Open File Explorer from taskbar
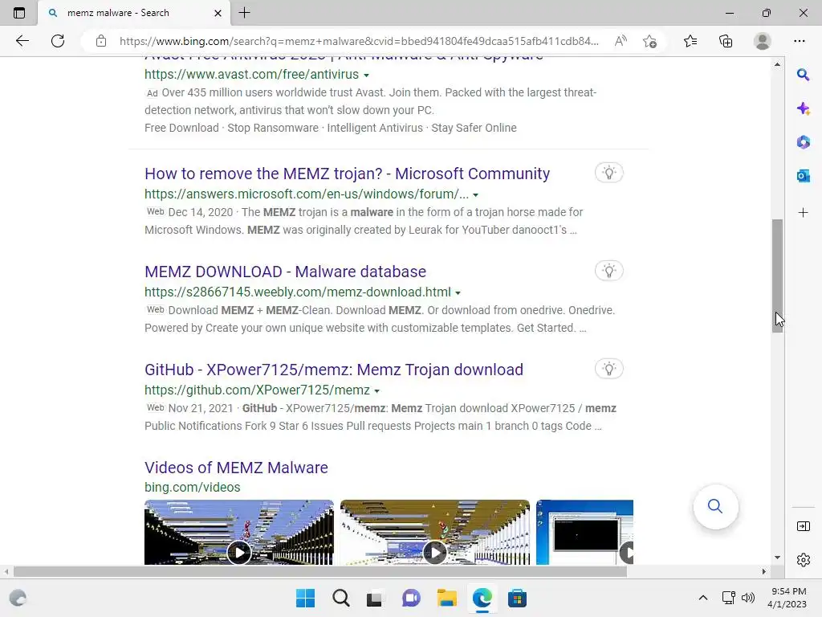This screenshot has height=617, width=822. [x=446, y=598]
